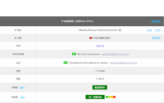Open chinatelecom link in ASN 所有者 row
This screenshot has height=103, width=164.
[x=115, y=54]
